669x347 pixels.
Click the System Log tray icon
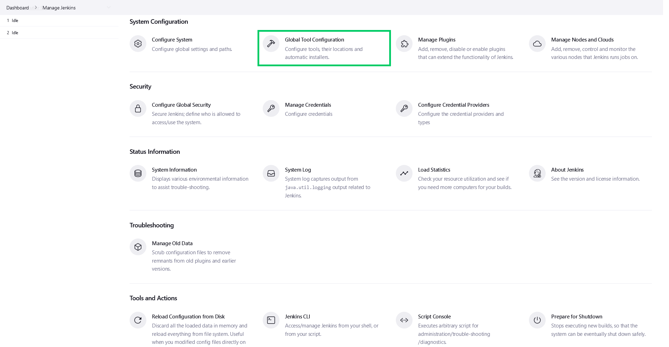click(271, 173)
